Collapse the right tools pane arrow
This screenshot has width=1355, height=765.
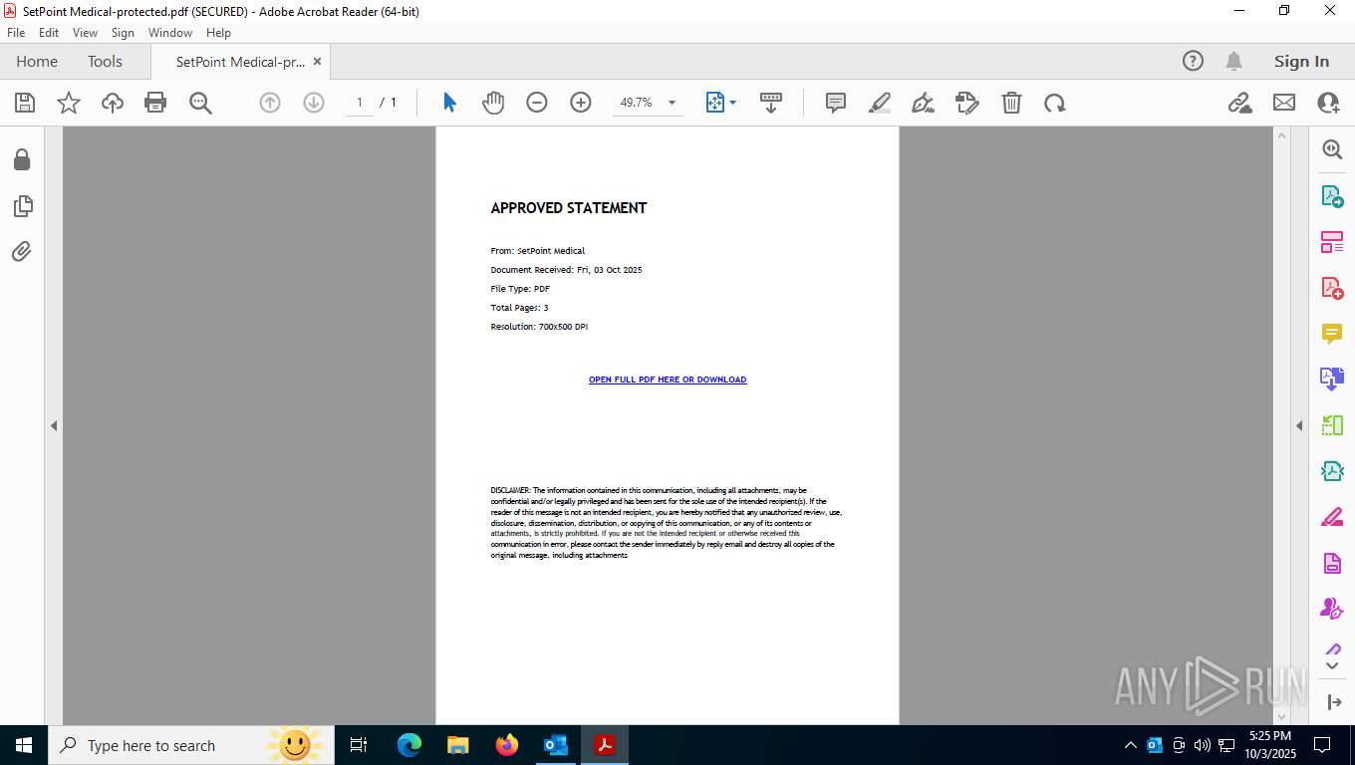pos(1299,425)
